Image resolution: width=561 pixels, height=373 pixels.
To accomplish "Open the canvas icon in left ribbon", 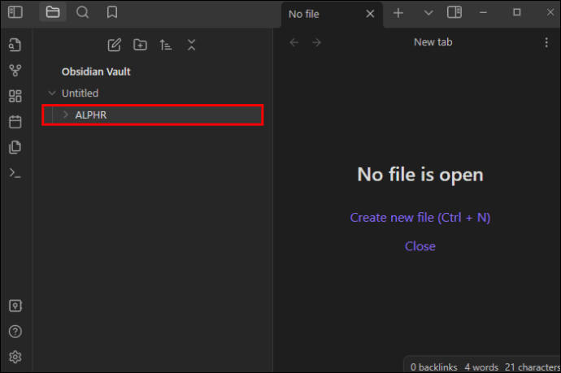I will [x=15, y=96].
